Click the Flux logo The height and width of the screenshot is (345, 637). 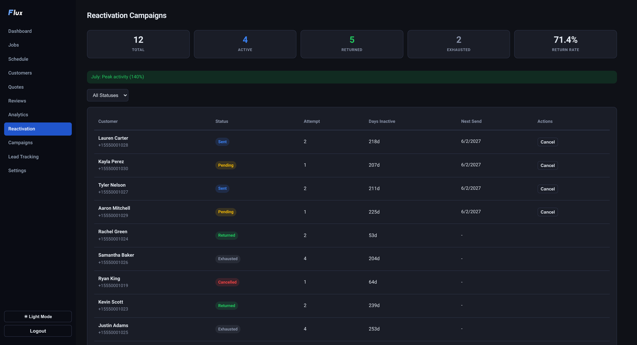tap(15, 13)
